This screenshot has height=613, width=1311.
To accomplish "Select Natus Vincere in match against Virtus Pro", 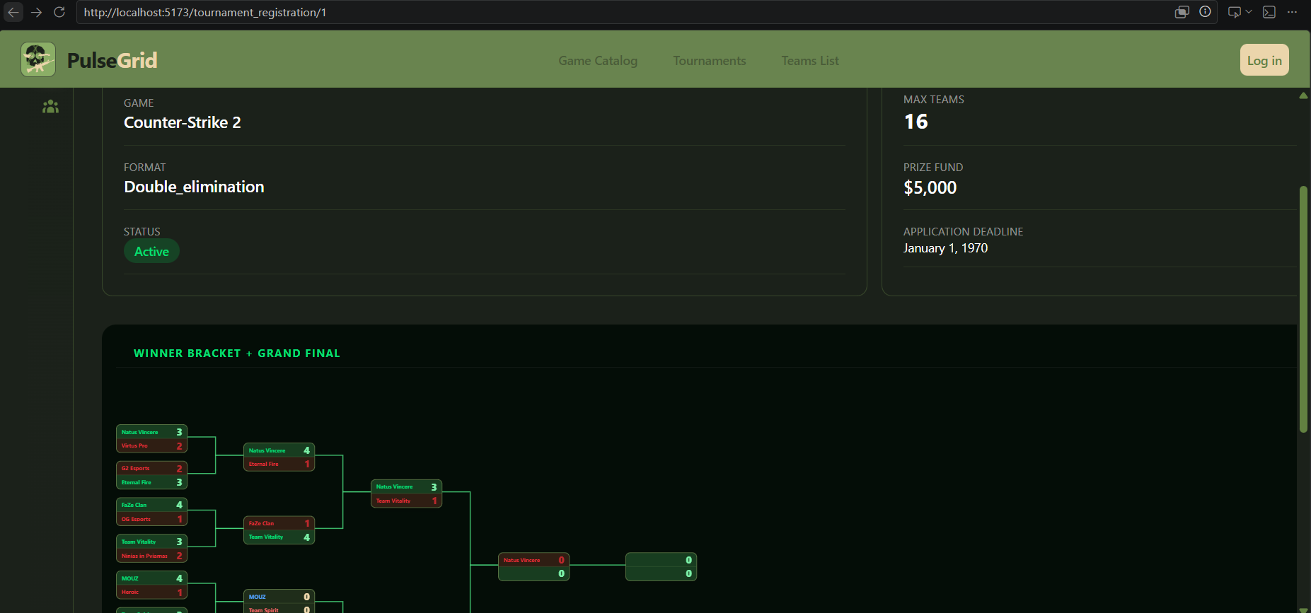I will [x=151, y=432].
